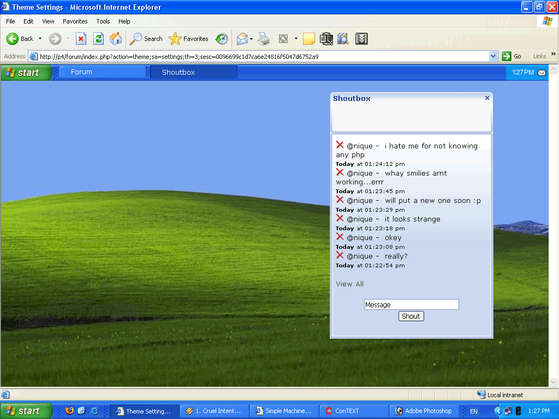Image resolution: width=559 pixels, height=419 pixels.
Task: Switch to the Forum tab on the page
Action: (x=103, y=72)
